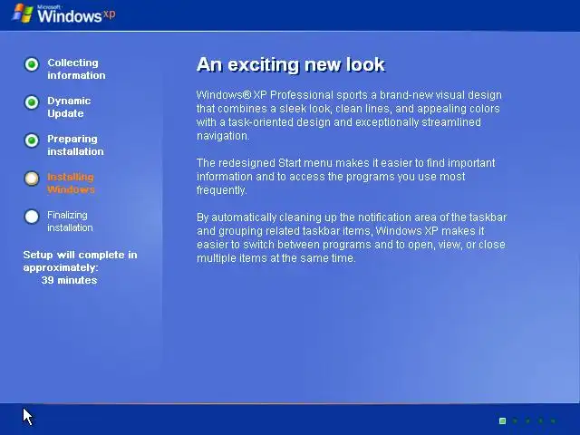Click the 'Dynamic Update' step label
This screenshot has height=435, width=580.
[x=69, y=107]
